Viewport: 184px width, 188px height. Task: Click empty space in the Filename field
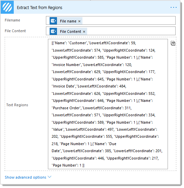click(128, 20)
